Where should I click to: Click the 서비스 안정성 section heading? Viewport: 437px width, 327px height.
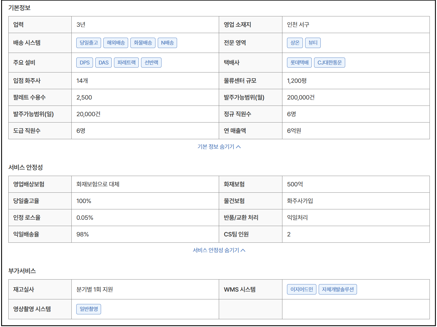pyautogui.click(x=26, y=167)
